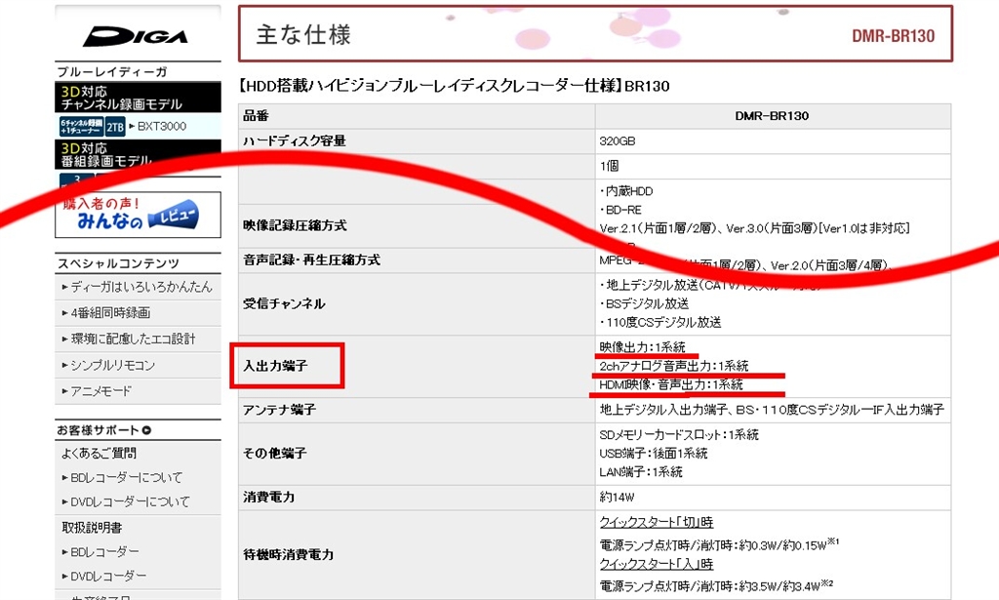Click the ハードディスク容量 row label
Image resolution: width=999 pixels, height=600 pixels.
(x=295, y=140)
